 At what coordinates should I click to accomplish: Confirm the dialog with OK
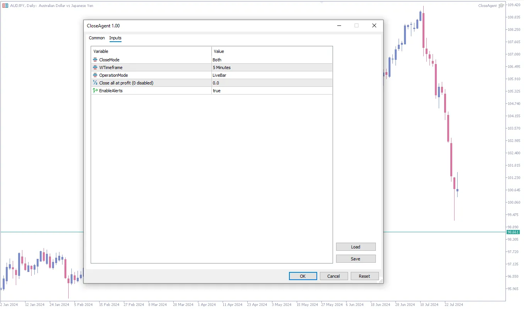(303, 276)
